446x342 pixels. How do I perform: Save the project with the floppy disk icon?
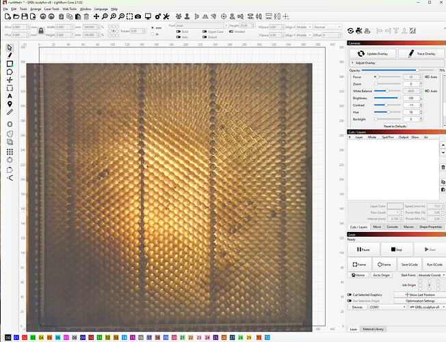[25, 16]
